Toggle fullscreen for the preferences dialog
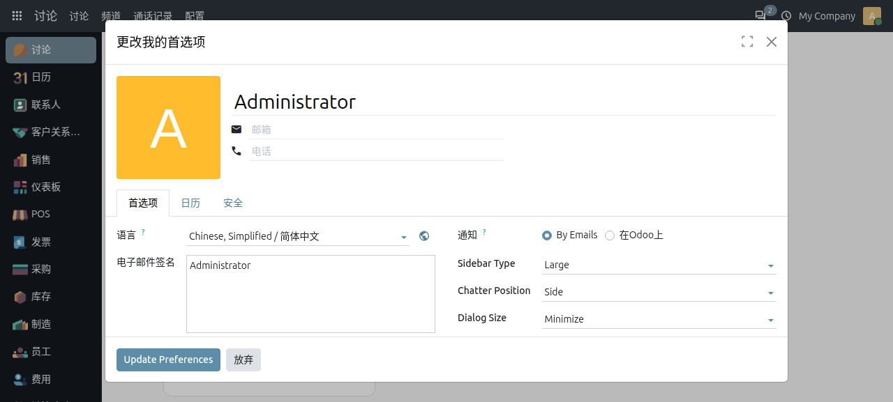Viewport: 893px width, 402px height. [x=747, y=42]
